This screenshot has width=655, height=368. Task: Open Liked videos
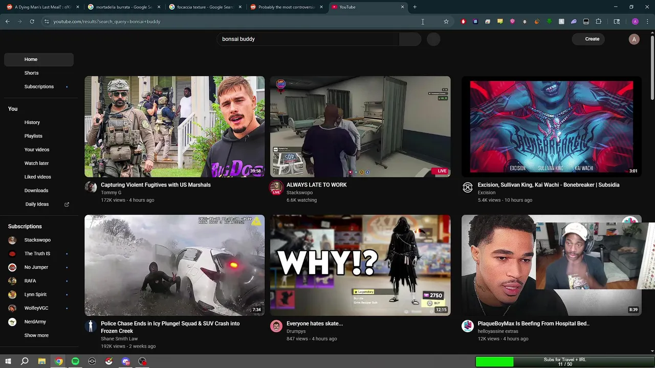coord(39,177)
